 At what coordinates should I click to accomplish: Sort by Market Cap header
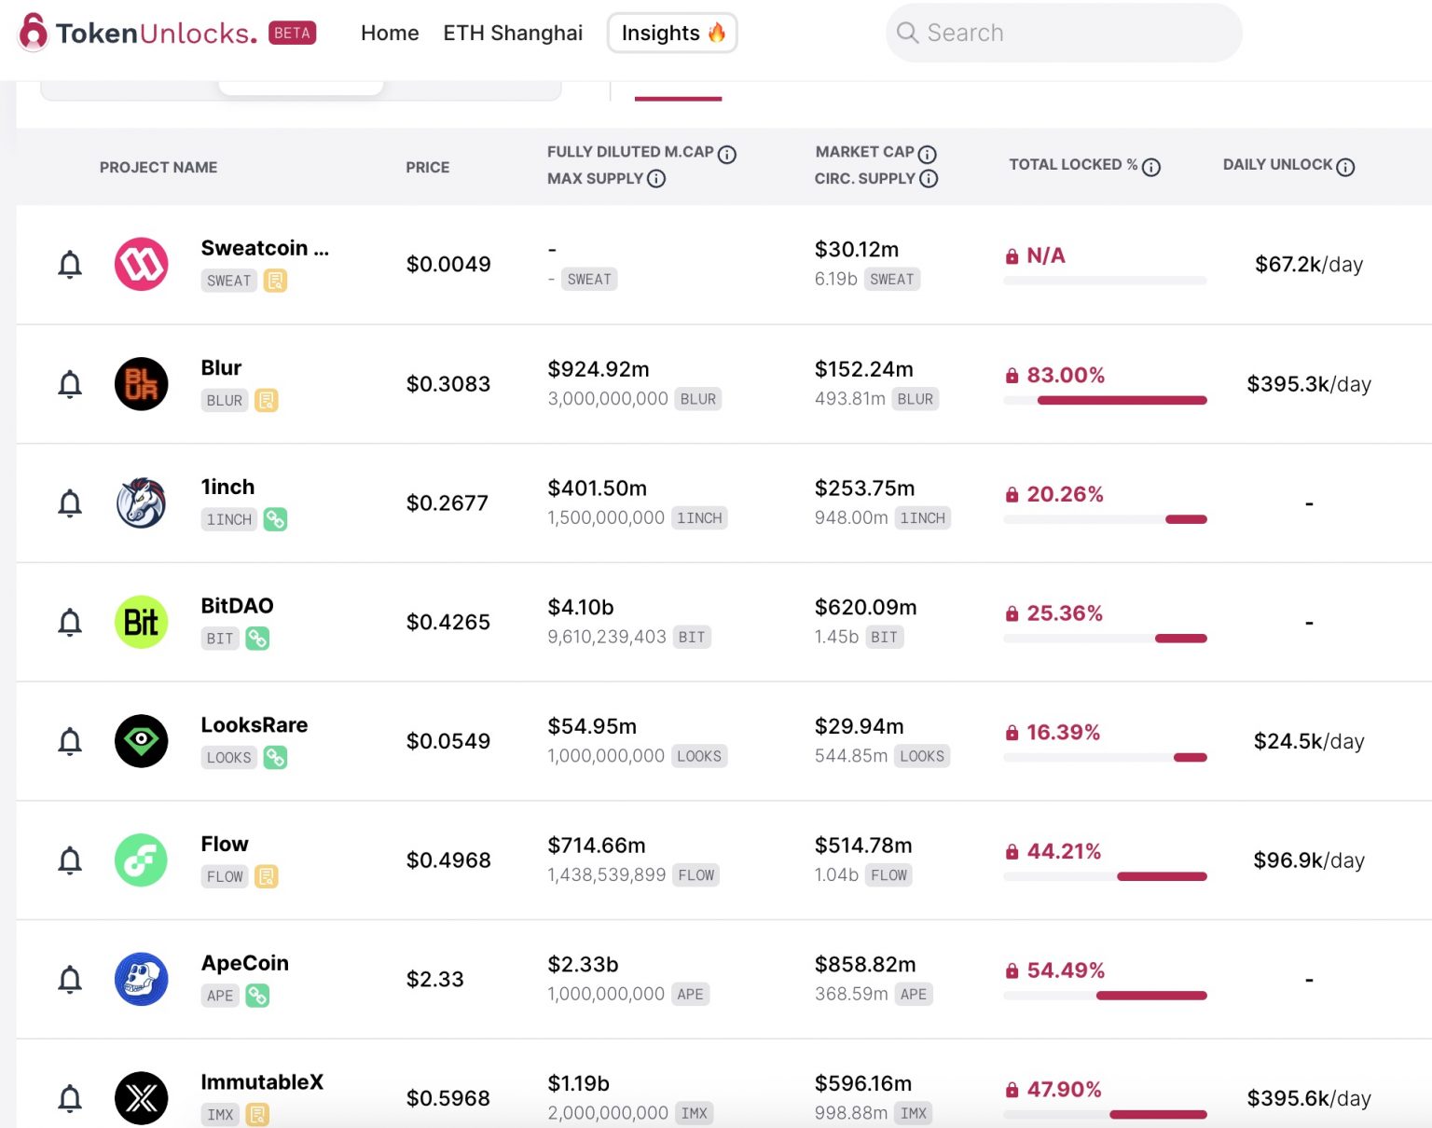(x=864, y=152)
